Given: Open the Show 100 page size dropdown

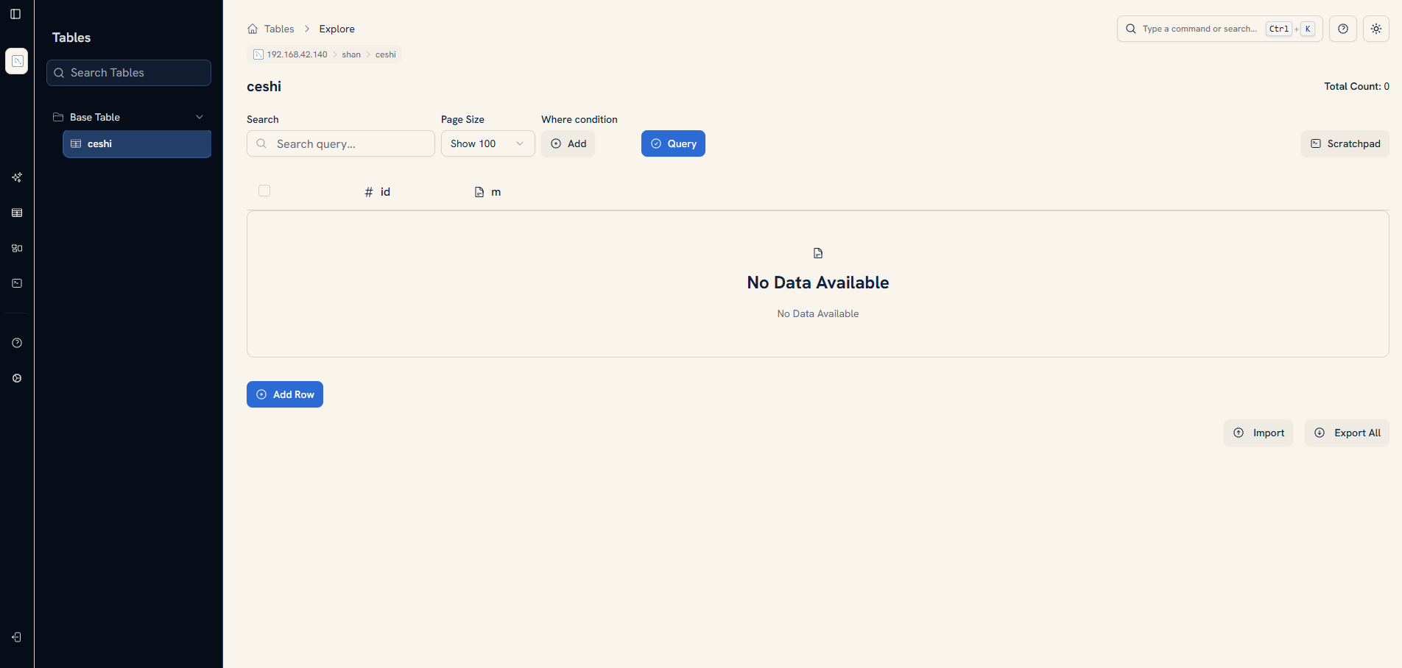Looking at the screenshot, I should (487, 143).
